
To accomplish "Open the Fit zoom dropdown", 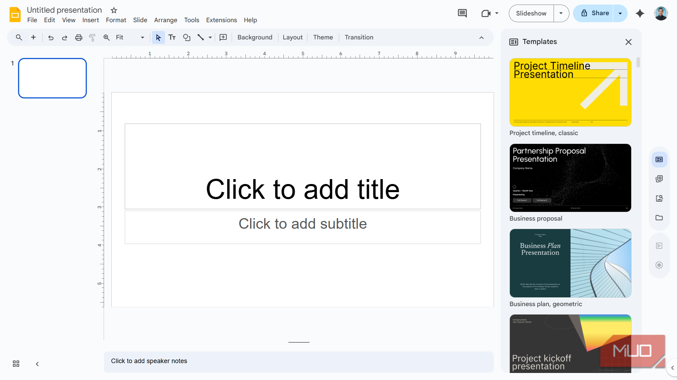I will 142,37.
